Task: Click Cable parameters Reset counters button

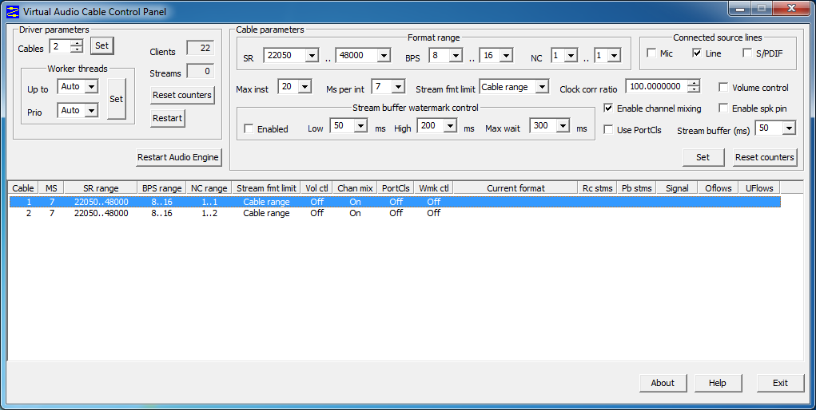Action: [765, 157]
